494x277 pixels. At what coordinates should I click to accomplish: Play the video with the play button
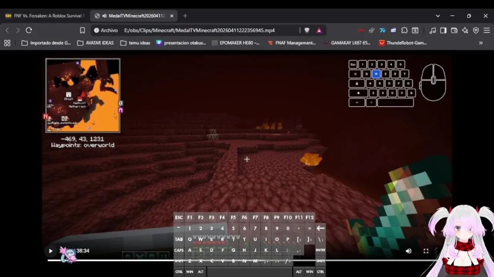[x=51, y=251]
